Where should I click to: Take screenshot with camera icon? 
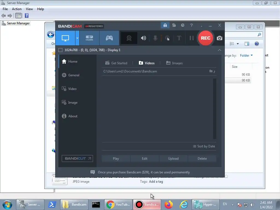coord(220,38)
